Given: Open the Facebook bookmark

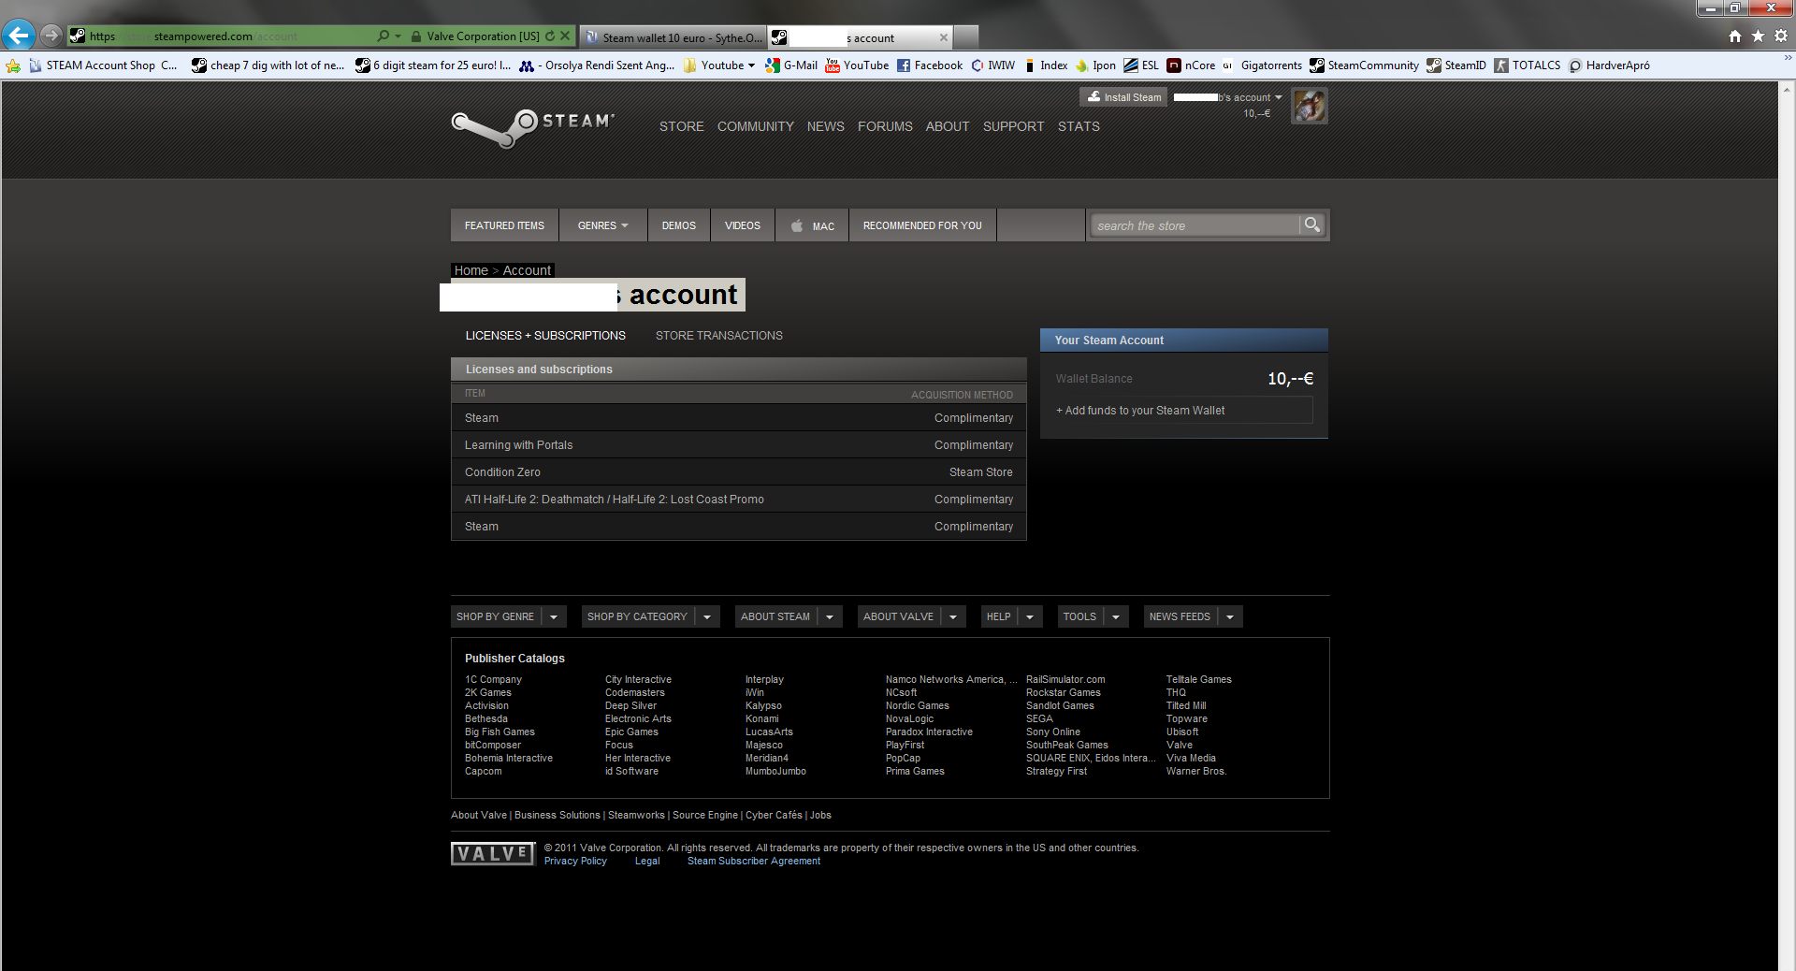Looking at the screenshot, I should [x=929, y=65].
